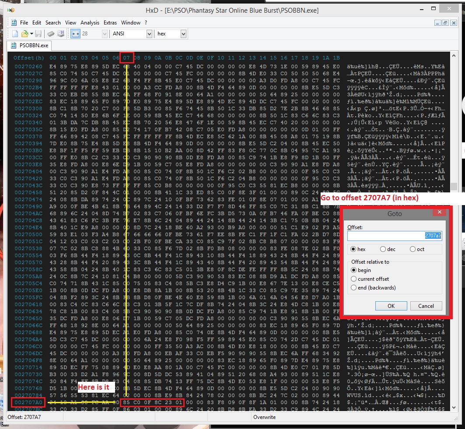This screenshot has height=429, width=465.
Task: Click offset row label 00270404
Action: [28, 171]
